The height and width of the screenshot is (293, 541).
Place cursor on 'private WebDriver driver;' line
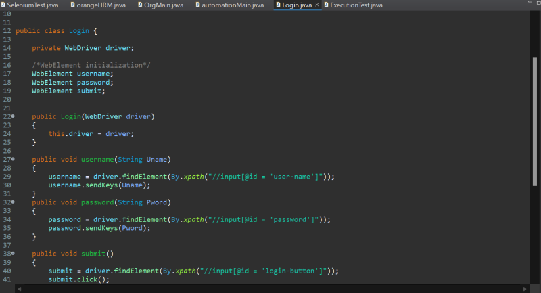(83, 48)
